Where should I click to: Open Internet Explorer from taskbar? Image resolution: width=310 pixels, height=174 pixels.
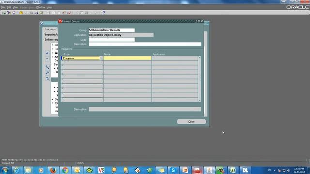tap(17, 170)
